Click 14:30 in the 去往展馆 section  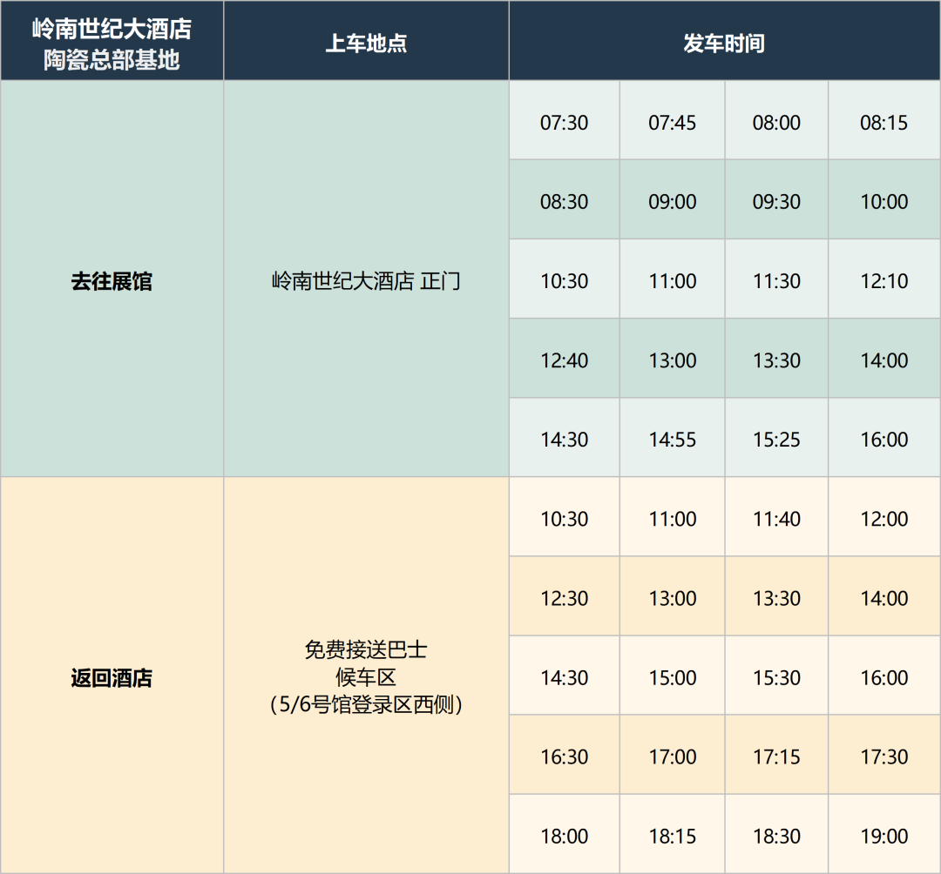[564, 437]
